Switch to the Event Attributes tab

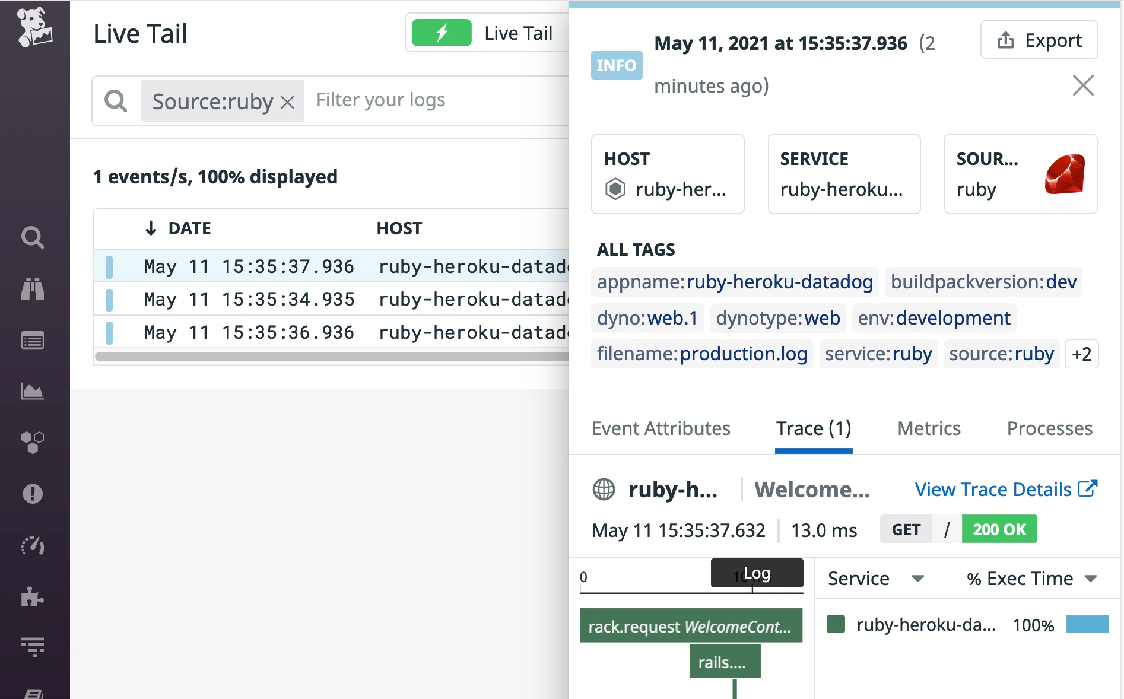click(661, 428)
